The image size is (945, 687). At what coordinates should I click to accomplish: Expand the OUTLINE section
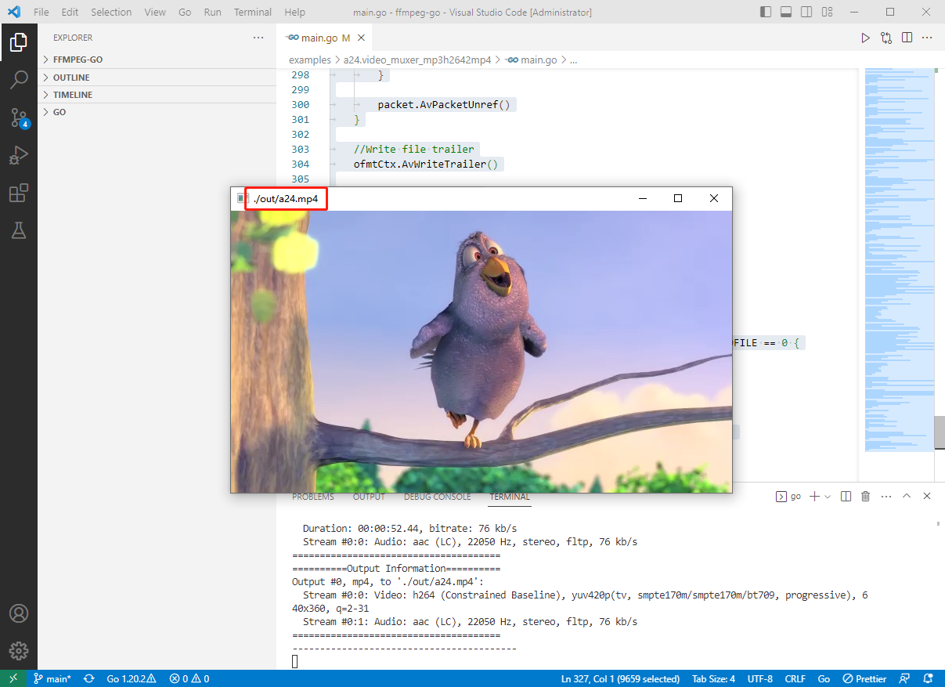point(157,78)
